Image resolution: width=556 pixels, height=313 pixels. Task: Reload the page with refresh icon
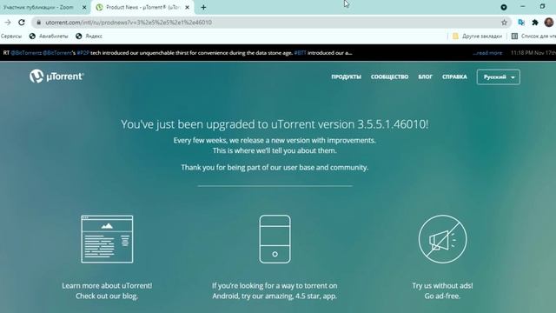22,23
